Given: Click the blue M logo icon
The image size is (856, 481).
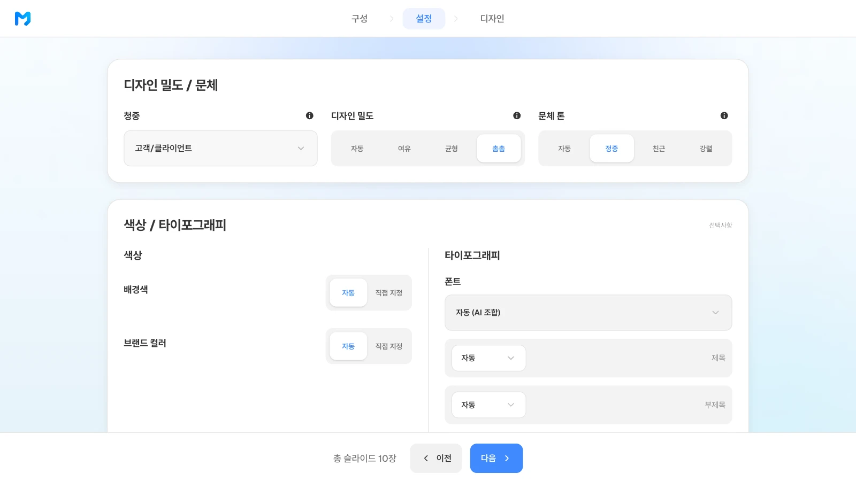Looking at the screenshot, I should pos(22,19).
